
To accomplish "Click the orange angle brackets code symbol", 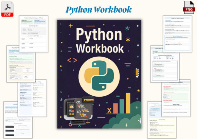I will pos(72,60).
